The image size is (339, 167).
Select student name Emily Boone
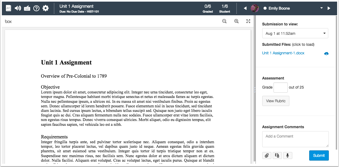pos(279,8)
